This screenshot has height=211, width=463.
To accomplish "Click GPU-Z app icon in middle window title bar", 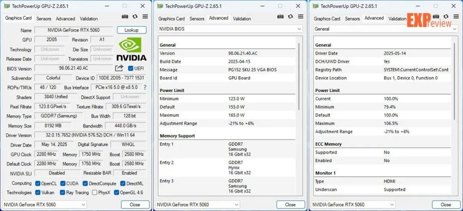I will [x=160, y=6].
